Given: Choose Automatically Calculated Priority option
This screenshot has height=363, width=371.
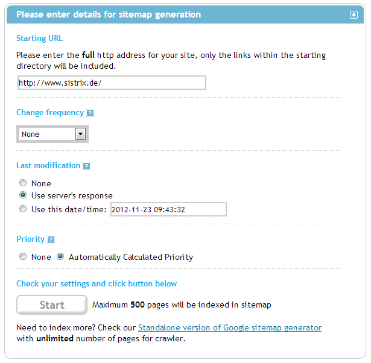Looking at the screenshot, I should (x=60, y=257).
